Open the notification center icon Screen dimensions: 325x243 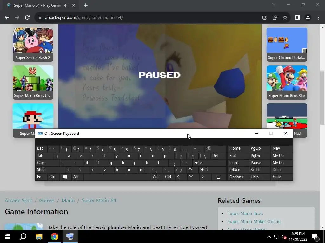[315, 237]
